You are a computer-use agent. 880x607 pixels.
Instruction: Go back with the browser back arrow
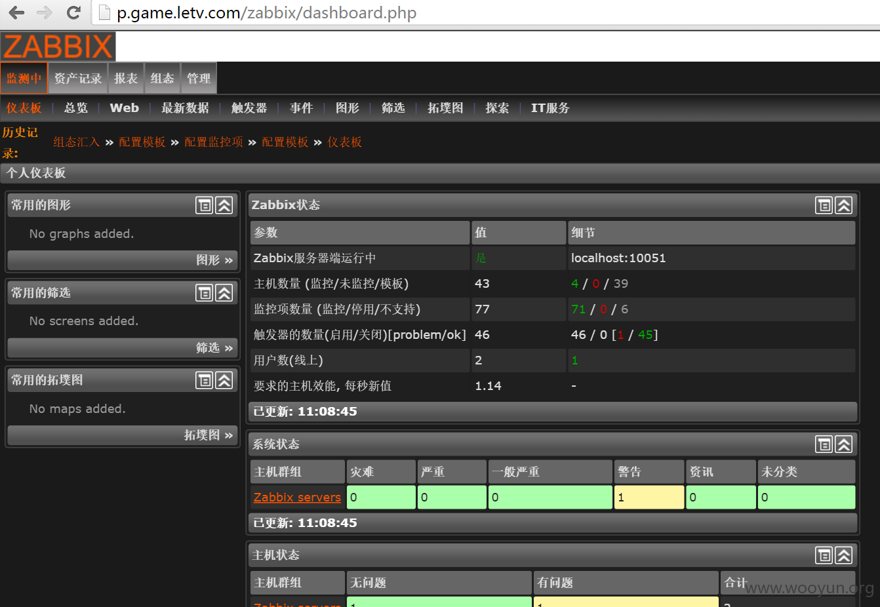(16, 12)
